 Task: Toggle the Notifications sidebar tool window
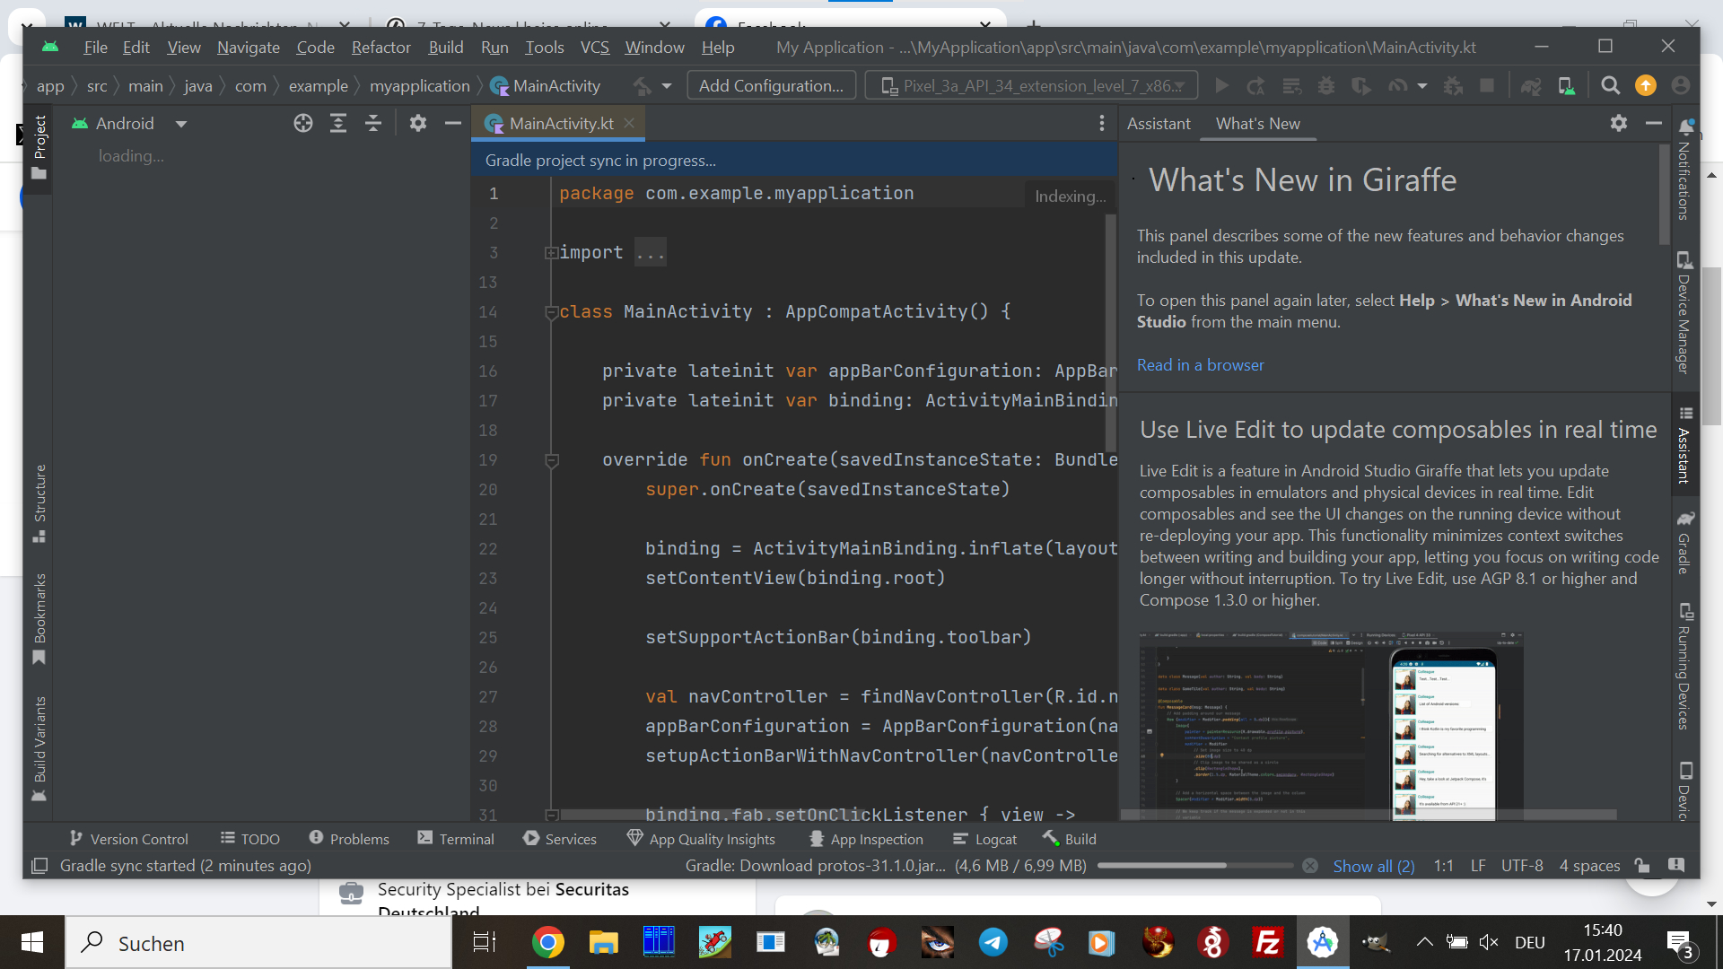1684,170
